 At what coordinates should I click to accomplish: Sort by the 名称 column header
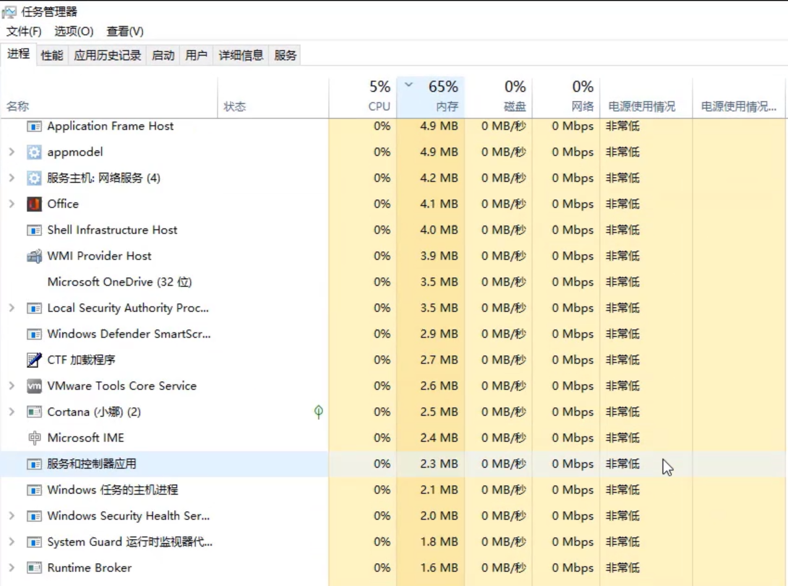(17, 106)
